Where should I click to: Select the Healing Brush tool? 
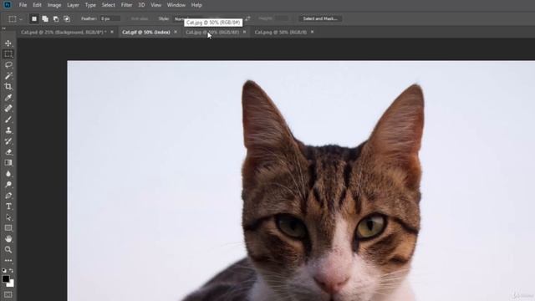(8, 109)
